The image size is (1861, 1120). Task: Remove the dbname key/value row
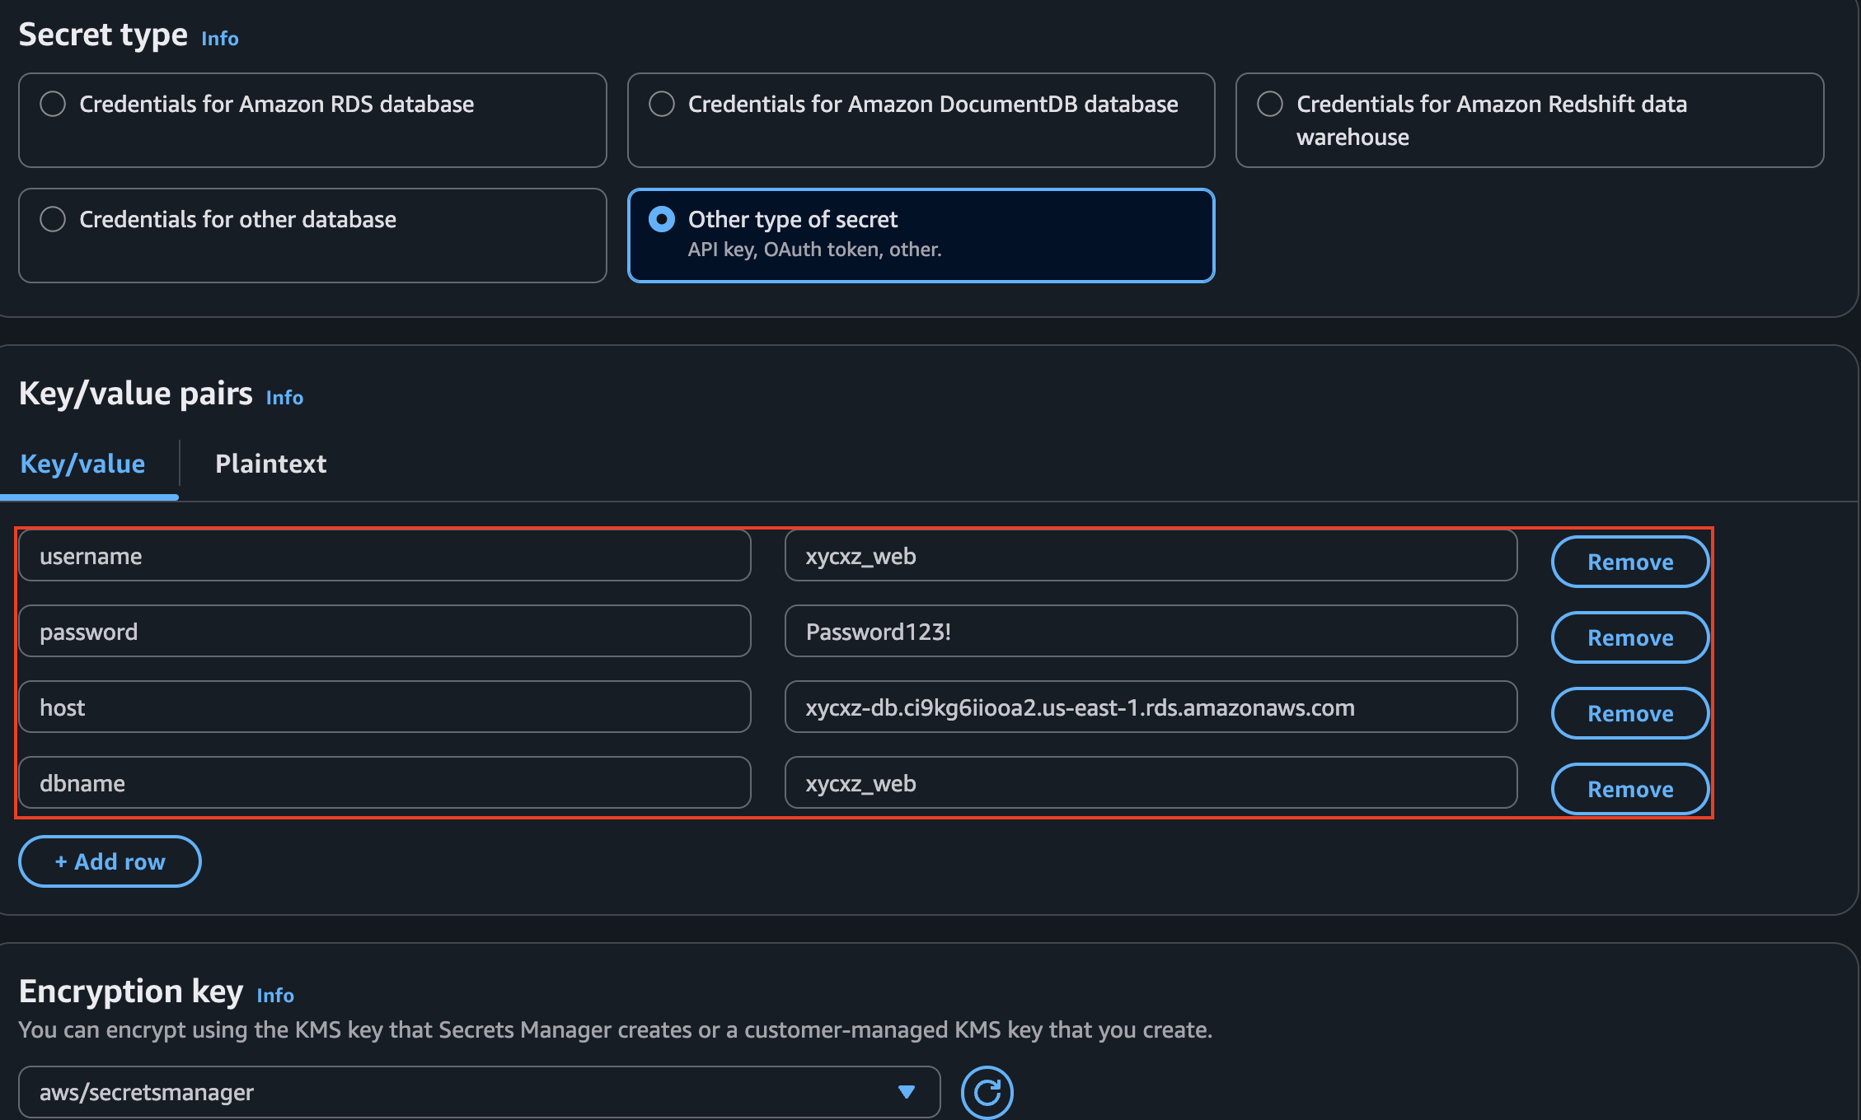tap(1629, 789)
